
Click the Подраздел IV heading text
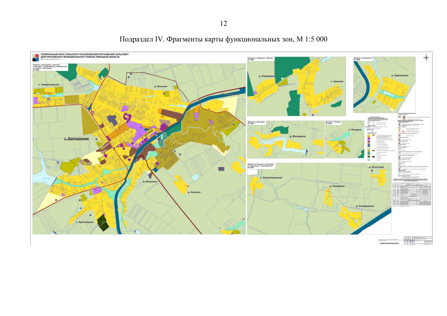(223, 39)
